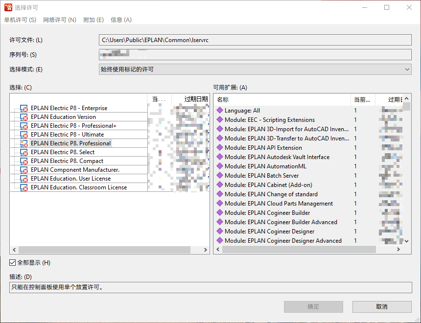
Task: Click the license icon for EPLAN Electric P8 - Ultimate
Action: 24,135
